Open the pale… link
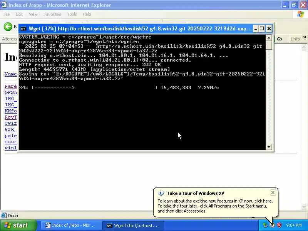Screen dimensions: 308x231 pos(11,136)
